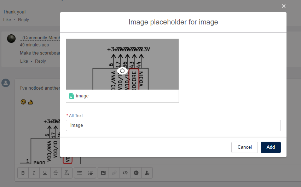301x187 pixels.
Task: Toggle strikethrough text formatting
Action: pyautogui.click(x=56, y=173)
